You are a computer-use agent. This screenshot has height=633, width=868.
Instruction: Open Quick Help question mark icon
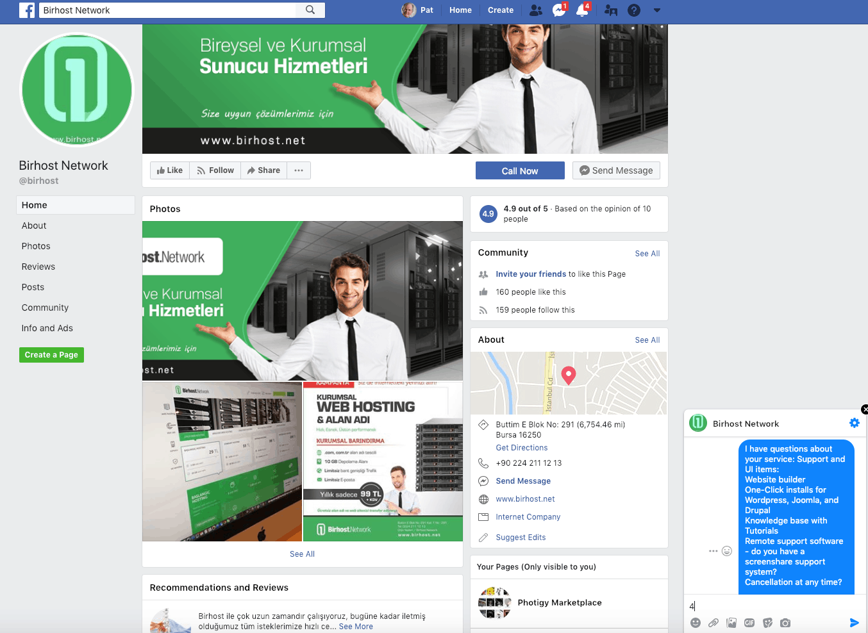[x=634, y=10]
